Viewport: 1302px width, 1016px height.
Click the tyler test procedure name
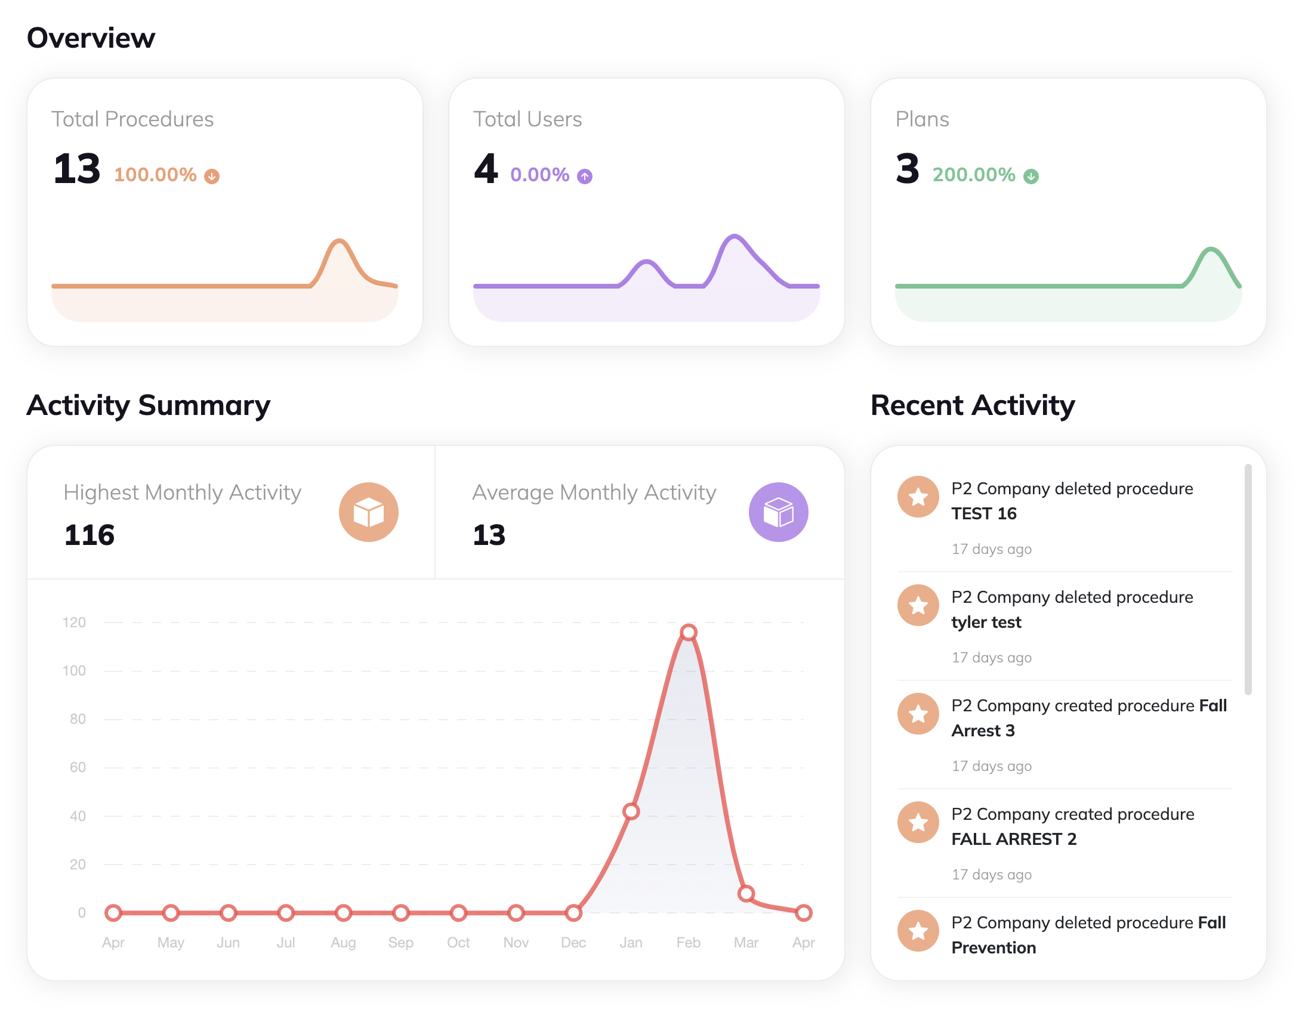(986, 622)
